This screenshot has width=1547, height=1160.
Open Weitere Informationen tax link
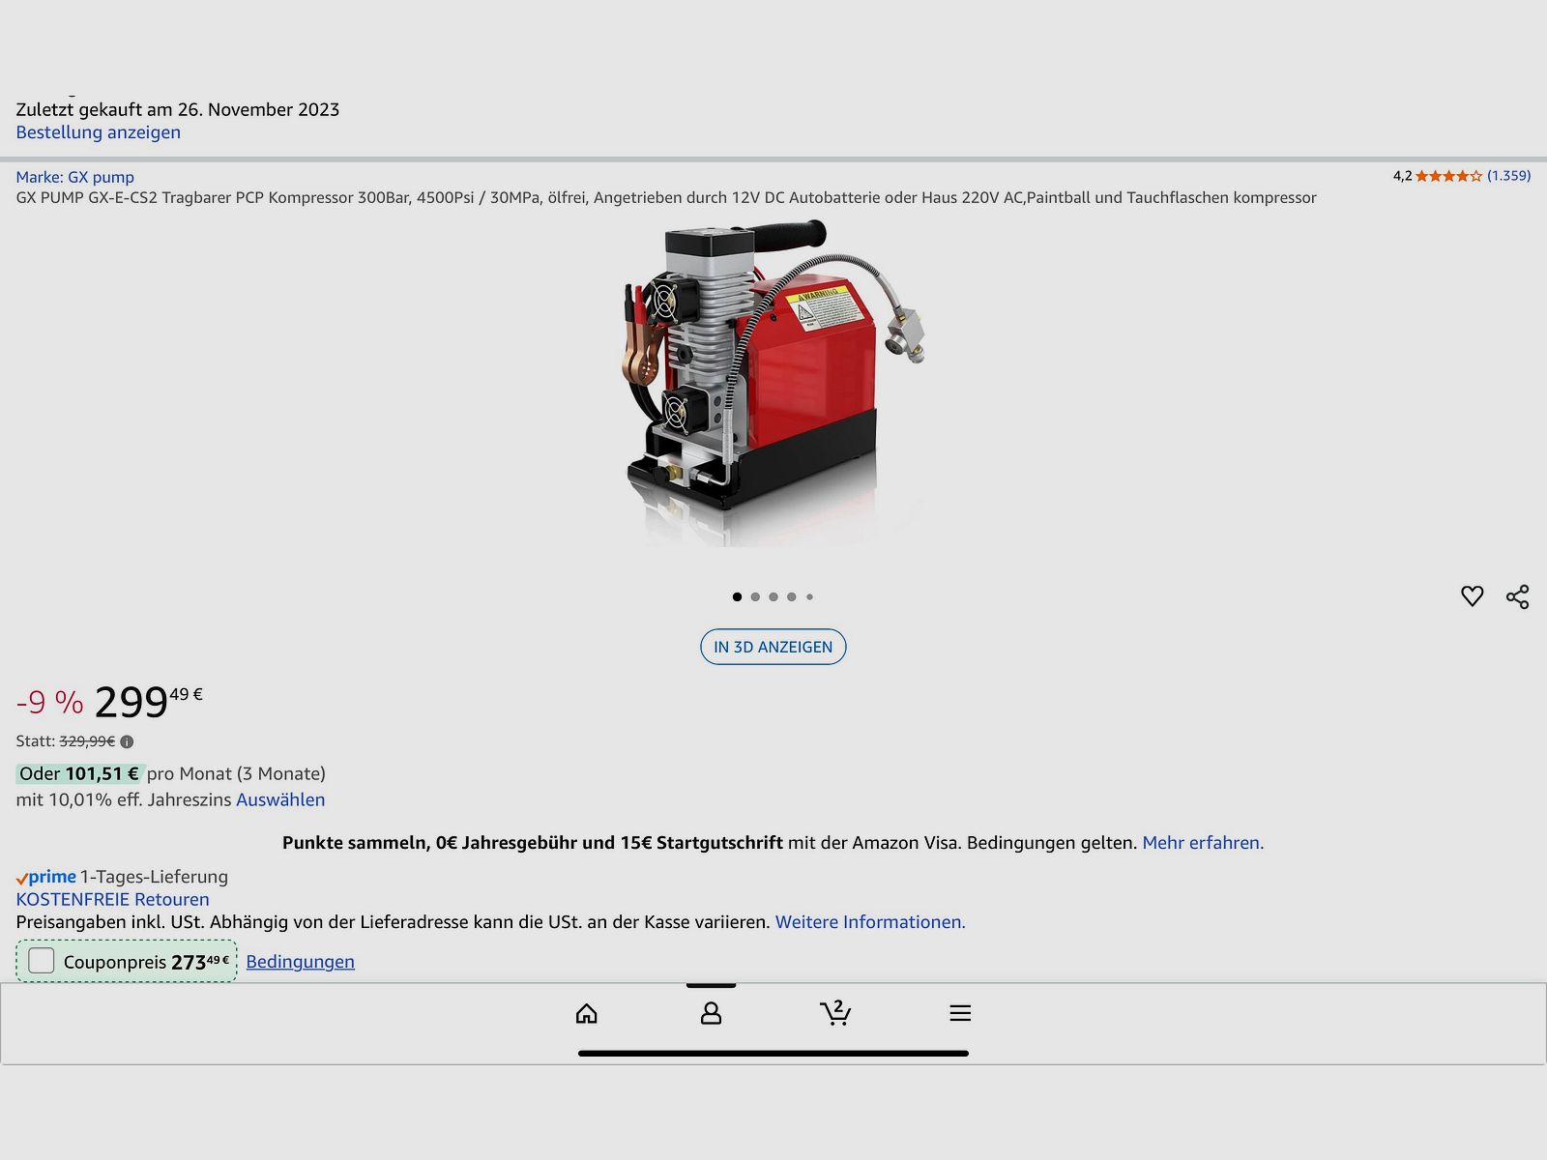pyautogui.click(x=870, y=922)
